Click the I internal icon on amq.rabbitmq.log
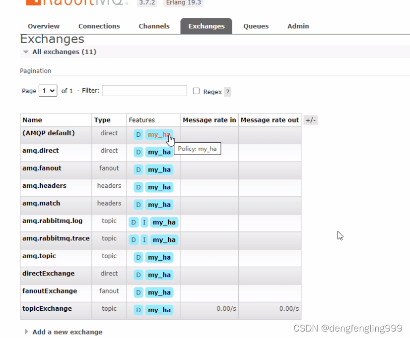The height and width of the screenshot is (338, 410). [x=143, y=222]
